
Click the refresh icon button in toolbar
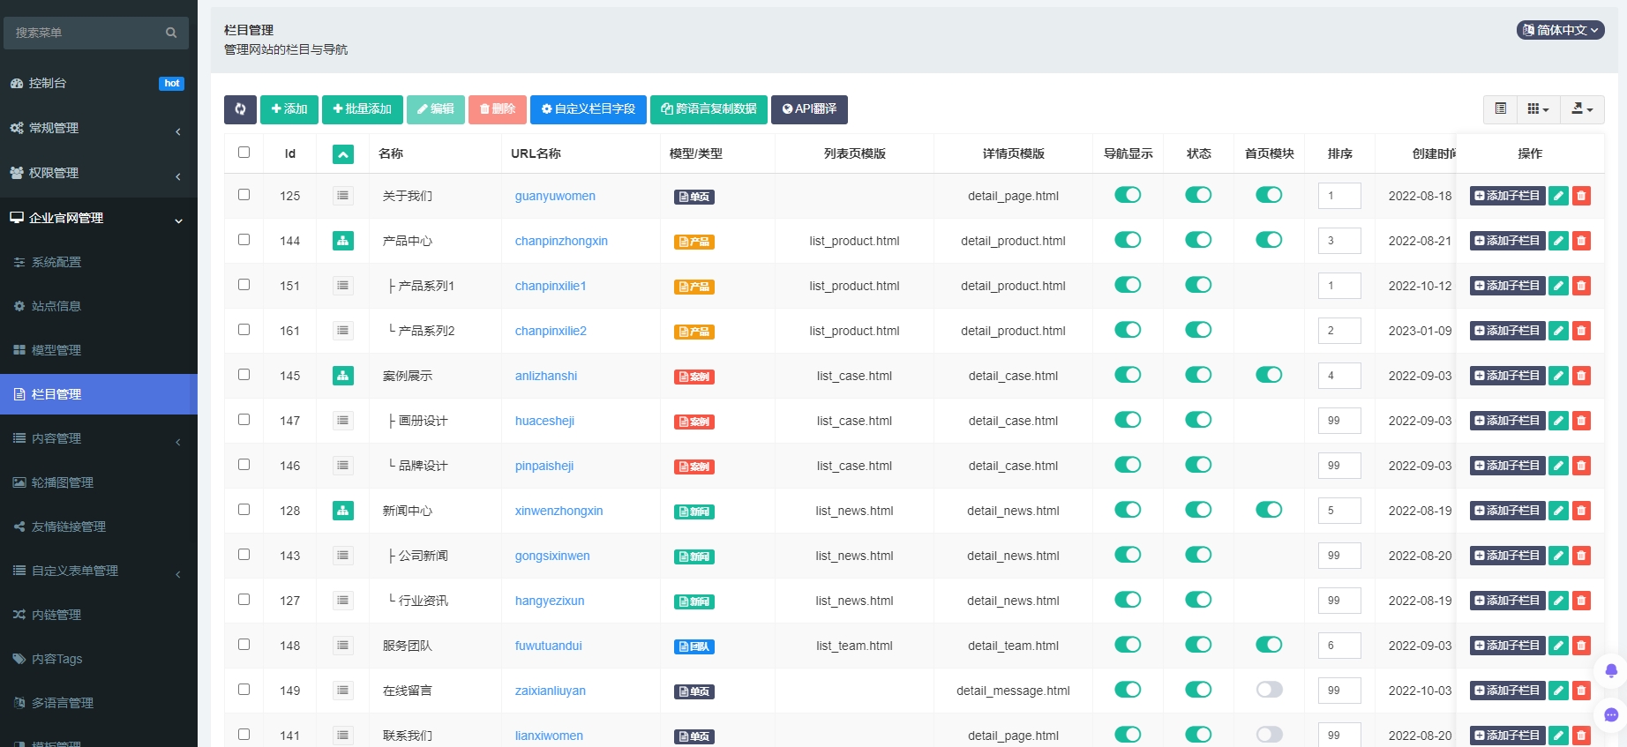pos(240,109)
